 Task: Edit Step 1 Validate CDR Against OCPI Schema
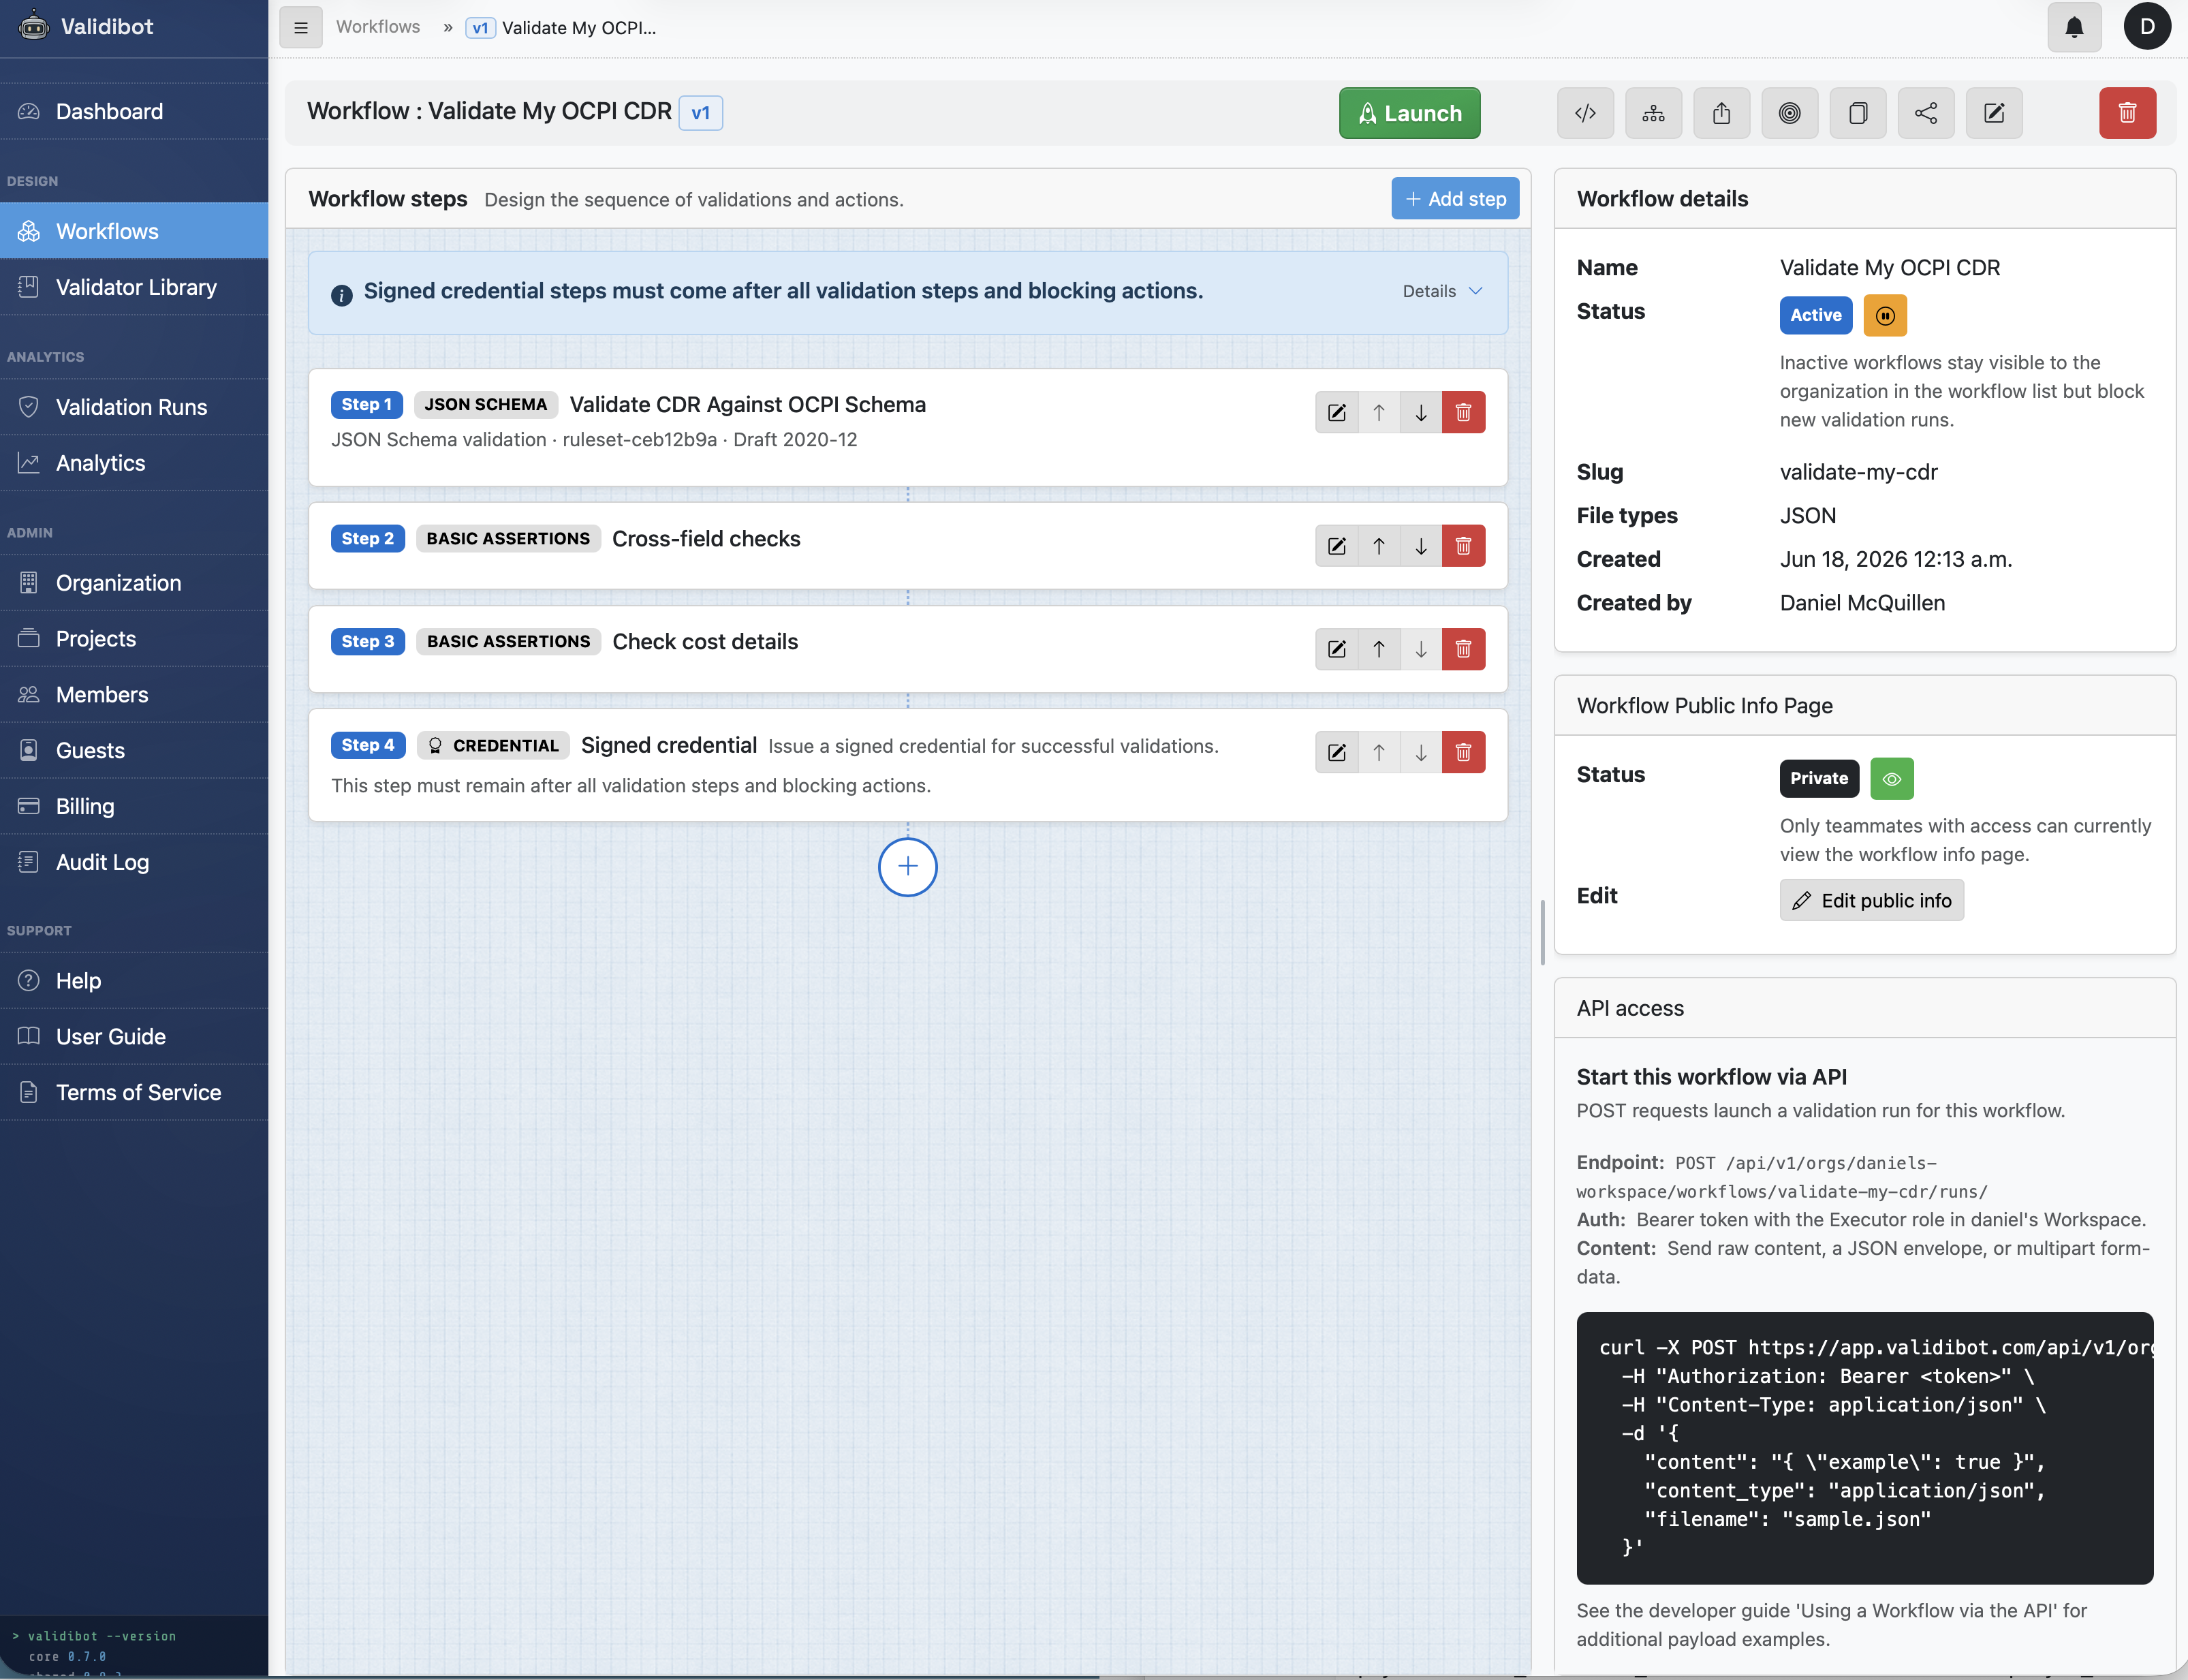1336,412
